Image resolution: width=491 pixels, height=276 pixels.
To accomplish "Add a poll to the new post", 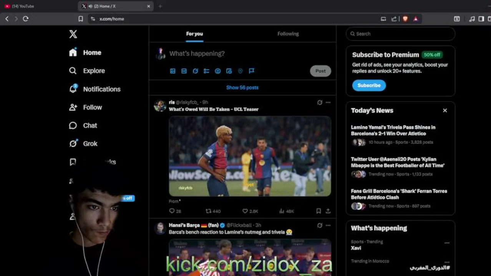I will tap(206, 71).
